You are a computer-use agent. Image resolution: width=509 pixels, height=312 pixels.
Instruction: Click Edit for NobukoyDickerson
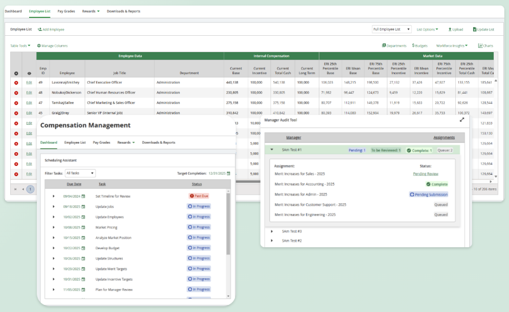point(29,92)
